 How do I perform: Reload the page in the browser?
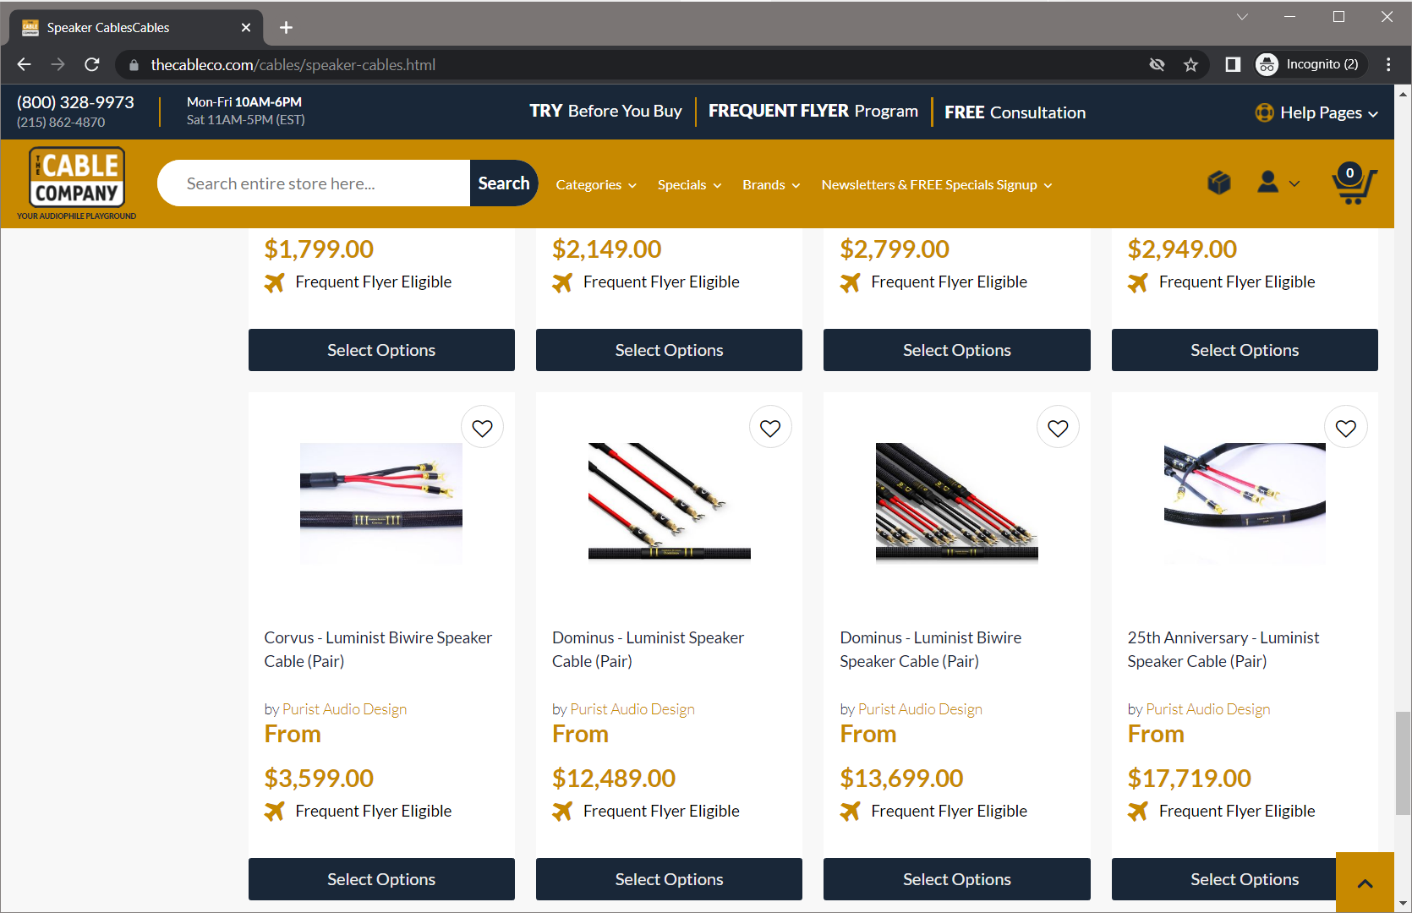click(92, 65)
